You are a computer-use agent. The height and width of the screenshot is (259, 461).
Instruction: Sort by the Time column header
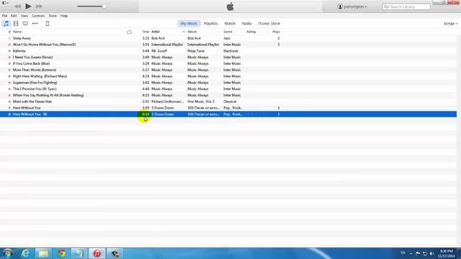(x=146, y=32)
